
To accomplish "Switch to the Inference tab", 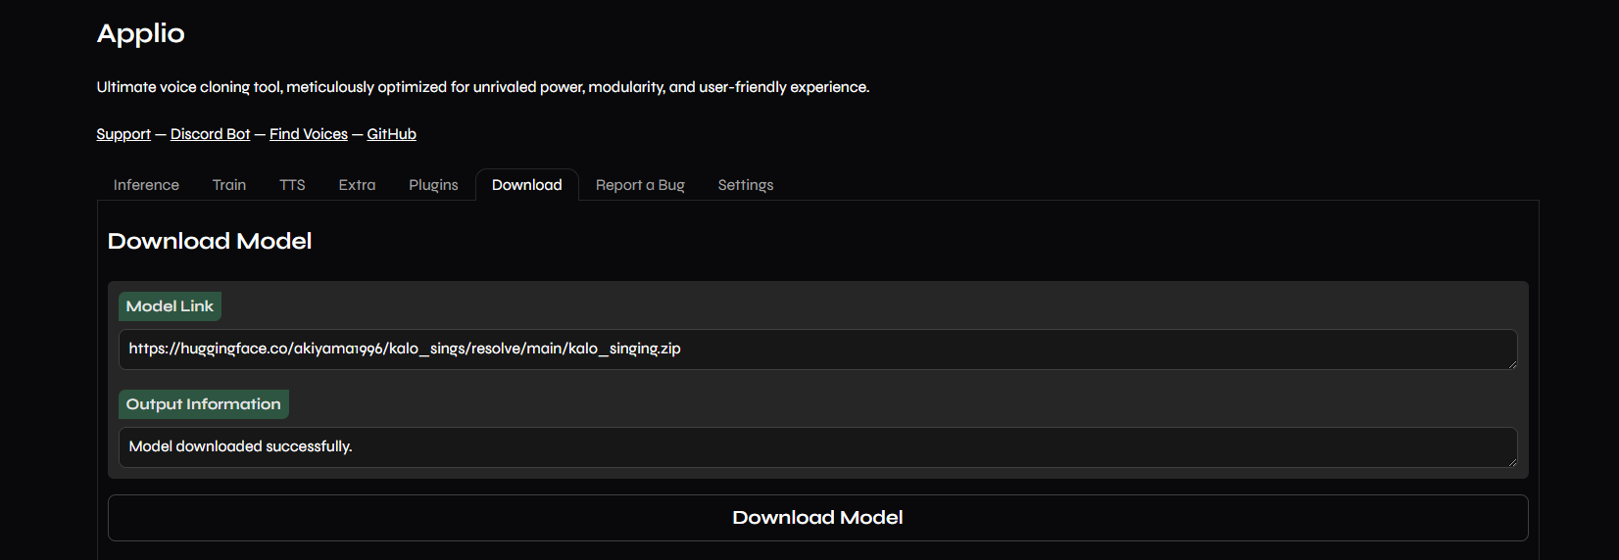I will coord(146,185).
